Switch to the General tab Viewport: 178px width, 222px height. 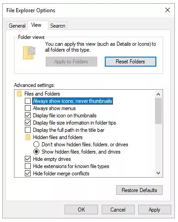pyautogui.click(x=17, y=26)
